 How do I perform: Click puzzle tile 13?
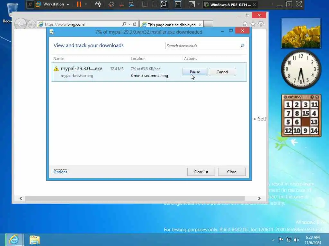[x=314, y=122]
